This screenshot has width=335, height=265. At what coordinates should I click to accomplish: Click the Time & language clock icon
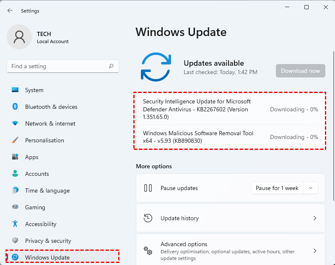[15, 190]
